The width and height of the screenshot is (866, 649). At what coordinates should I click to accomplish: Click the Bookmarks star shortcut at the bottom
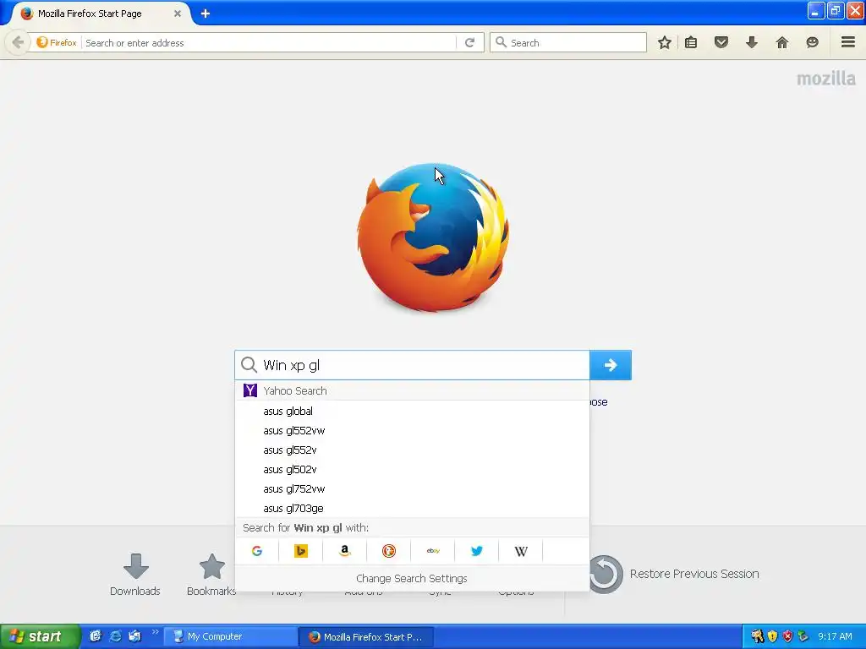point(211,566)
